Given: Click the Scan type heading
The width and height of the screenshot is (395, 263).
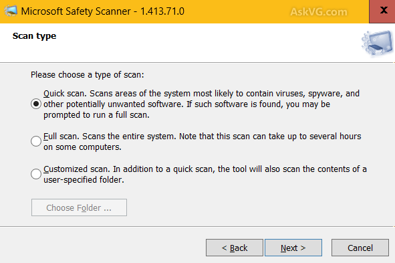Looking at the screenshot, I should tap(34, 36).
